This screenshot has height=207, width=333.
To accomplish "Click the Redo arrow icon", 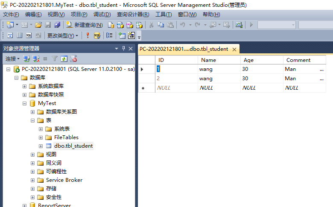I will [198, 25].
